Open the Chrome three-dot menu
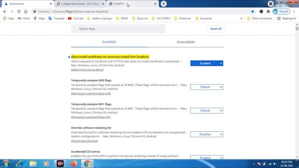 click(294, 11)
